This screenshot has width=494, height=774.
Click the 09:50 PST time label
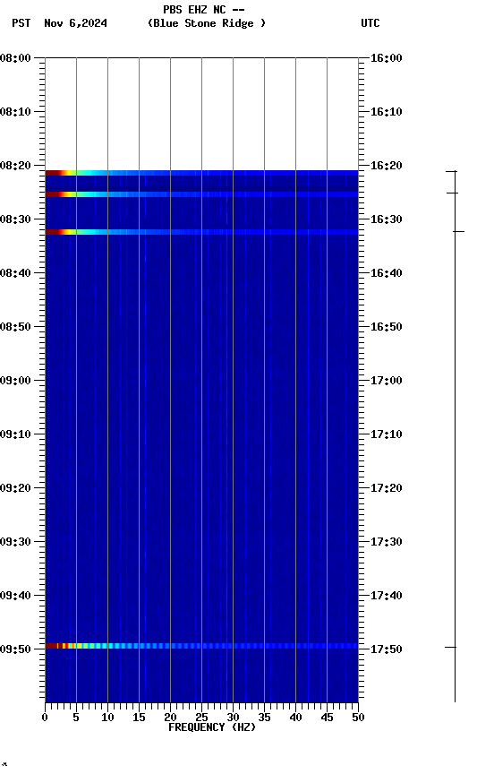(x=15, y=649)
